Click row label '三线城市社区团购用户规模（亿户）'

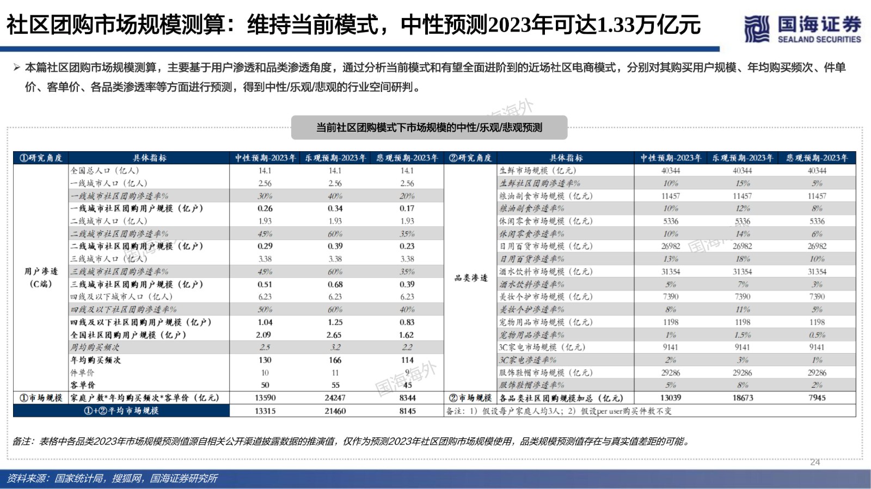point(137,284)
